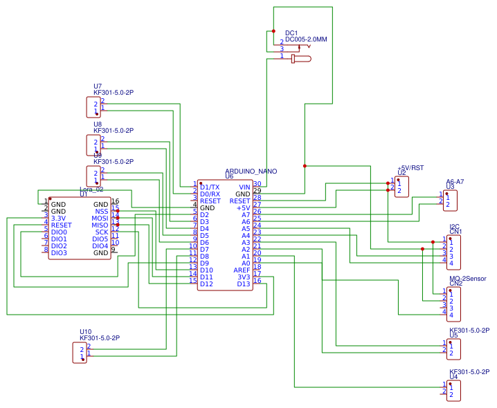This screenshot has height=408, width=497.
Task: Select the ARDUINO_NANO component label
Action: (x=251, y=171)
